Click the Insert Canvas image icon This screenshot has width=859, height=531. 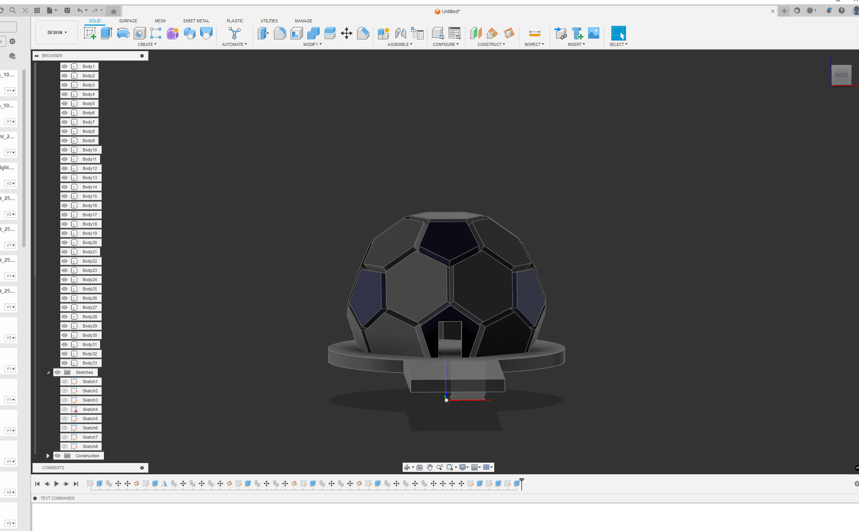click(x=594, y=33)
